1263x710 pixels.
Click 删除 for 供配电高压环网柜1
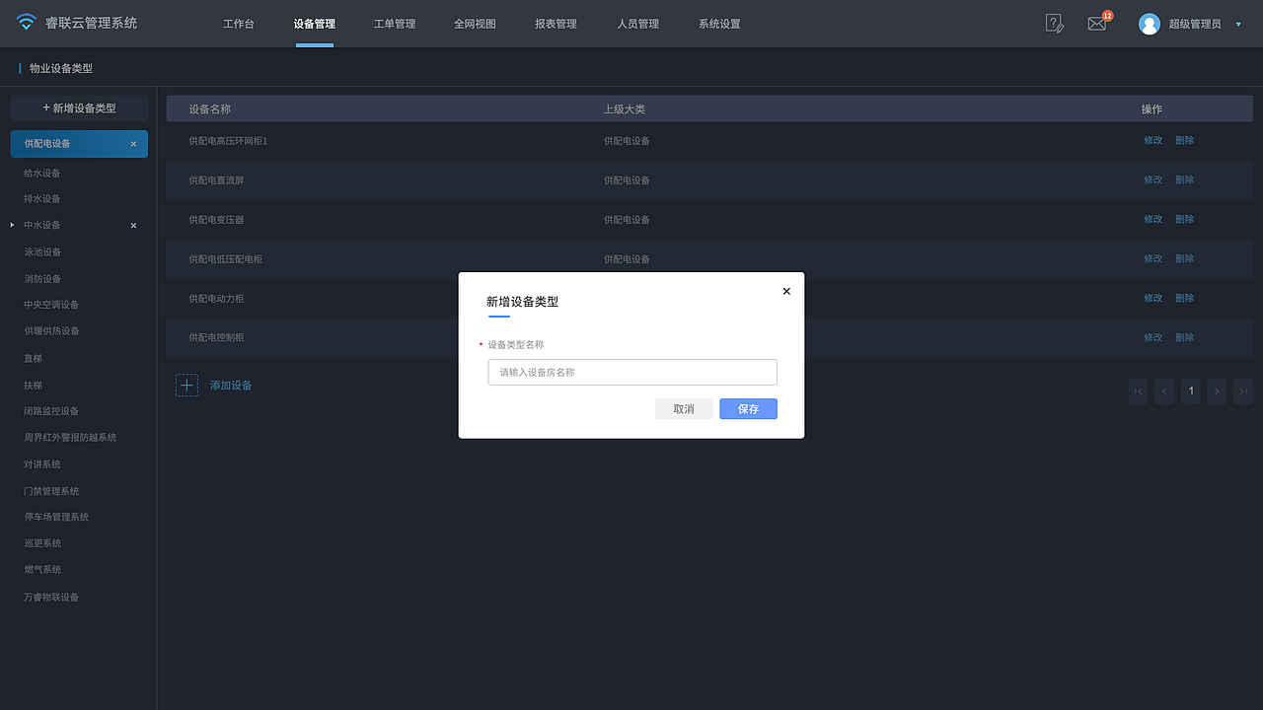(x=1184, y=141)
